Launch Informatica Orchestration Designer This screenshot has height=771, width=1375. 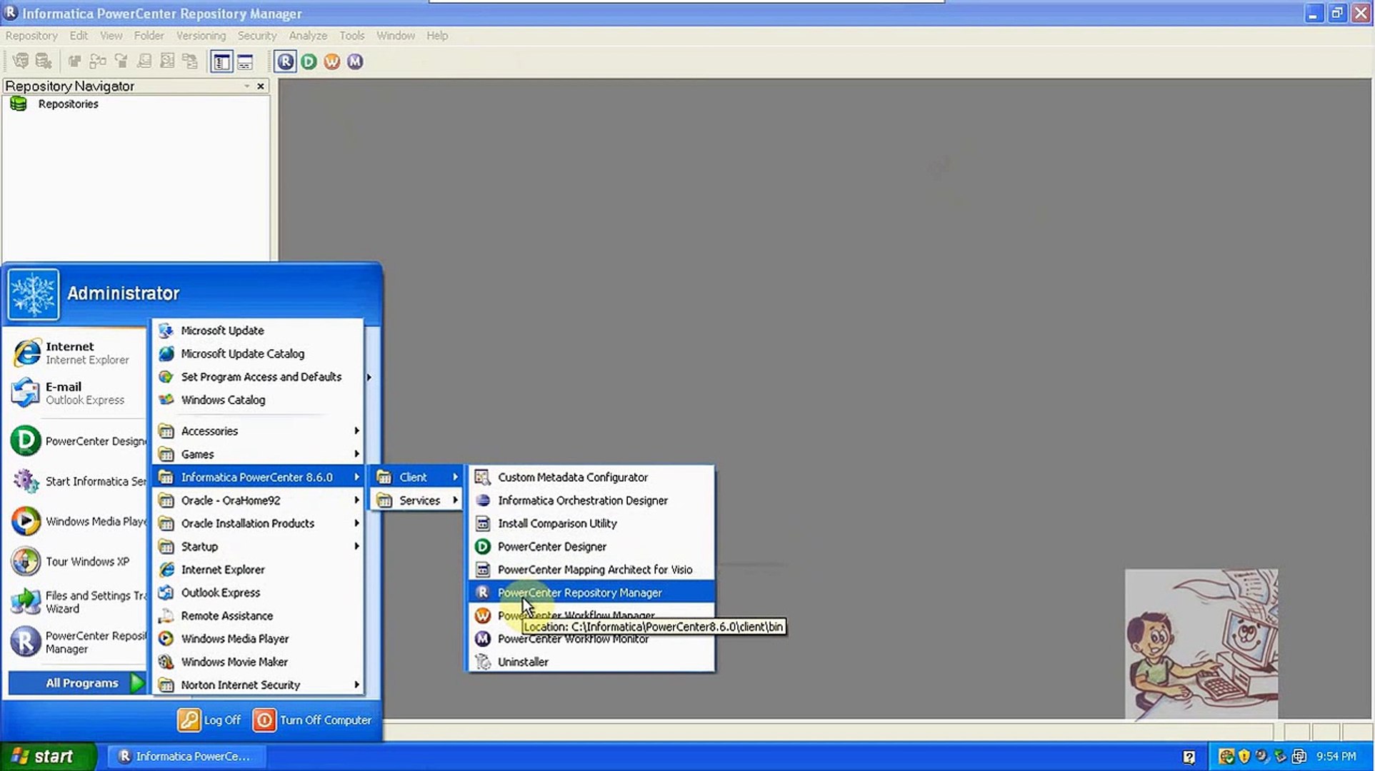point(591,500)
